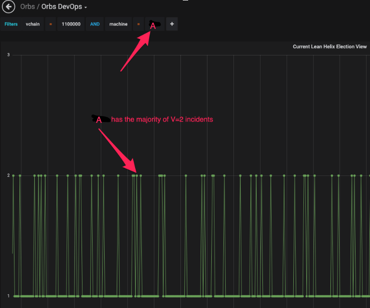Click the y-axis label 2
Viewport: 370px width, 308px height.
(9, 175)
